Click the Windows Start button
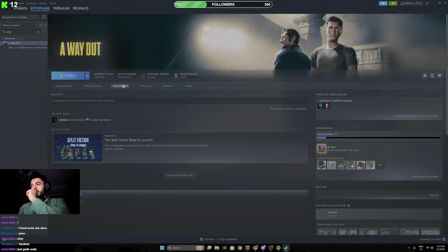This screenshot has width=448, height=252. click(162, 248)
